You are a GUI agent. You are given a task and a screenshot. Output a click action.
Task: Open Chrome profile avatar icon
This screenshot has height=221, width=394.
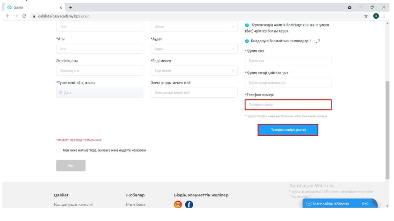[376, 16]
